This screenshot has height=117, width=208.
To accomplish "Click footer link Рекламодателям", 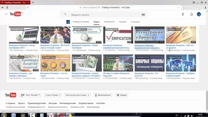I will point(68,103).
